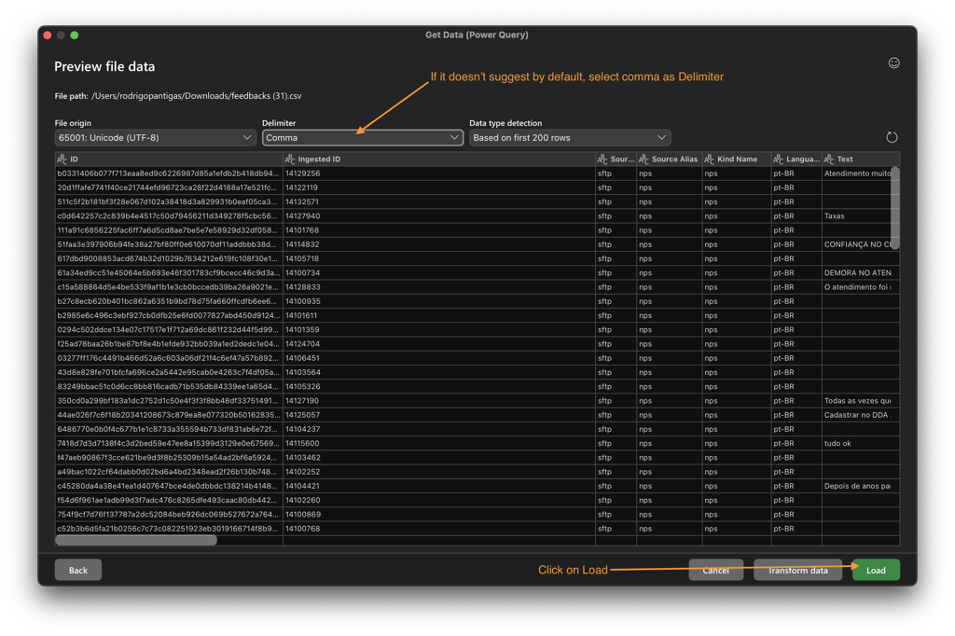Click the ID column data type icon
Image resolution: width=955 pixels, height=636 pixels.
pos(62,159)
